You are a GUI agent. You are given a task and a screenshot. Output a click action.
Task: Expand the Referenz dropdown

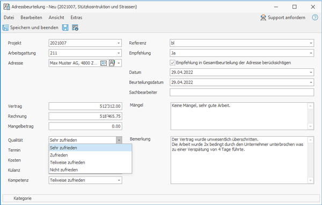tap(311, 43)
